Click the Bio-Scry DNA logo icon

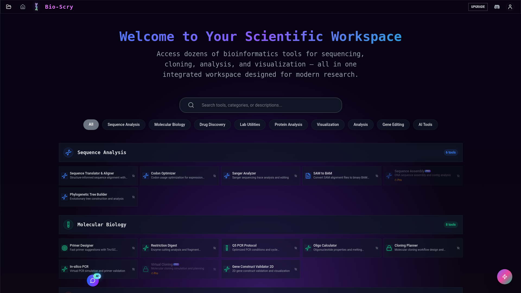(36, 7)
